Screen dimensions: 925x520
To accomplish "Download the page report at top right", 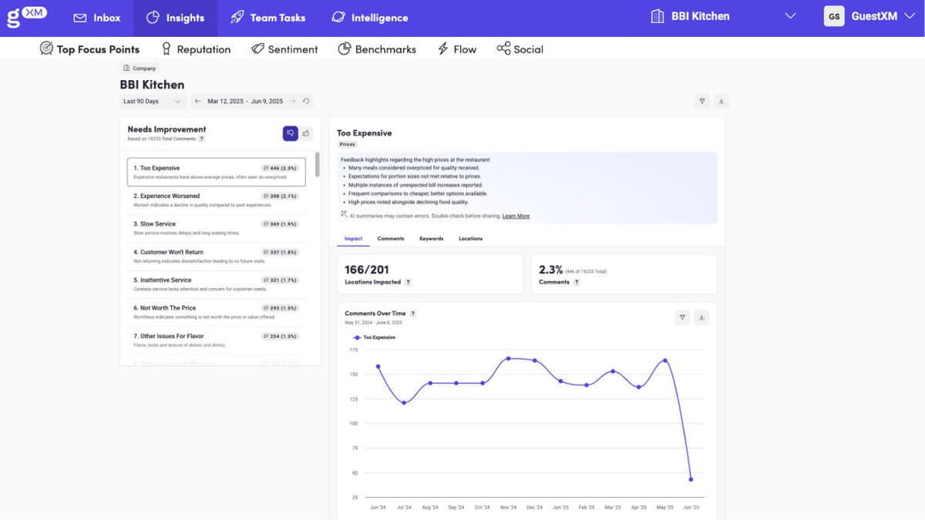I will [721, 101].
